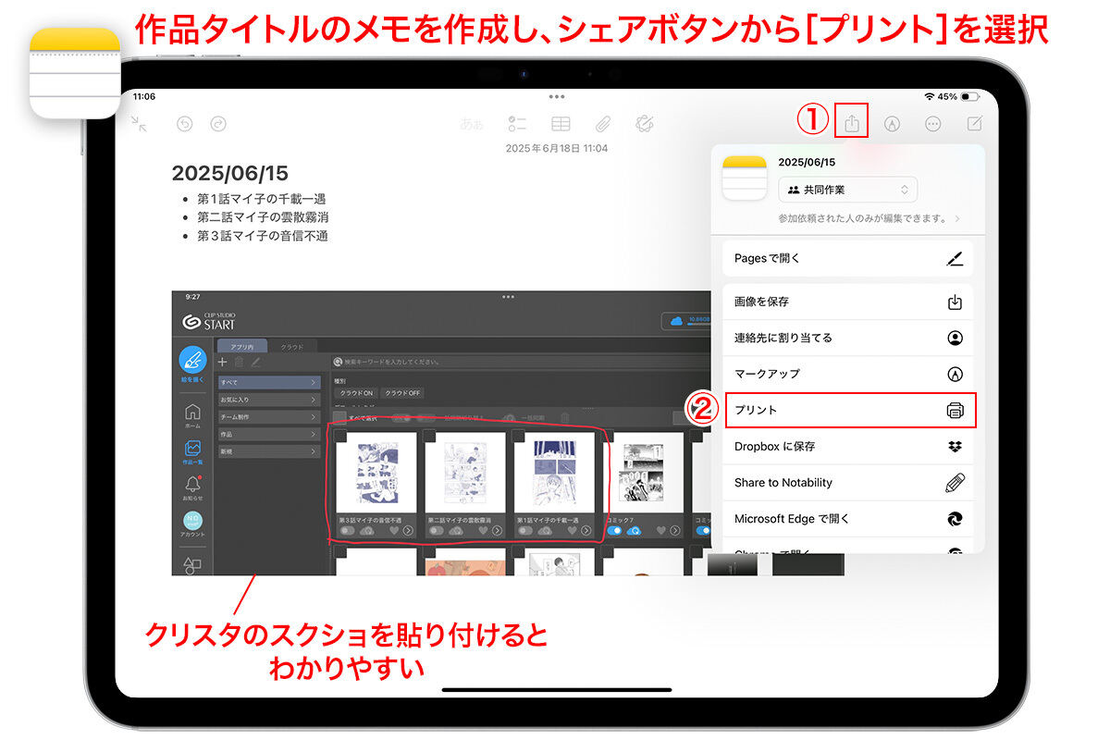
Task: Choose 画像を保存 in share sheet
Action: point(847,302)
